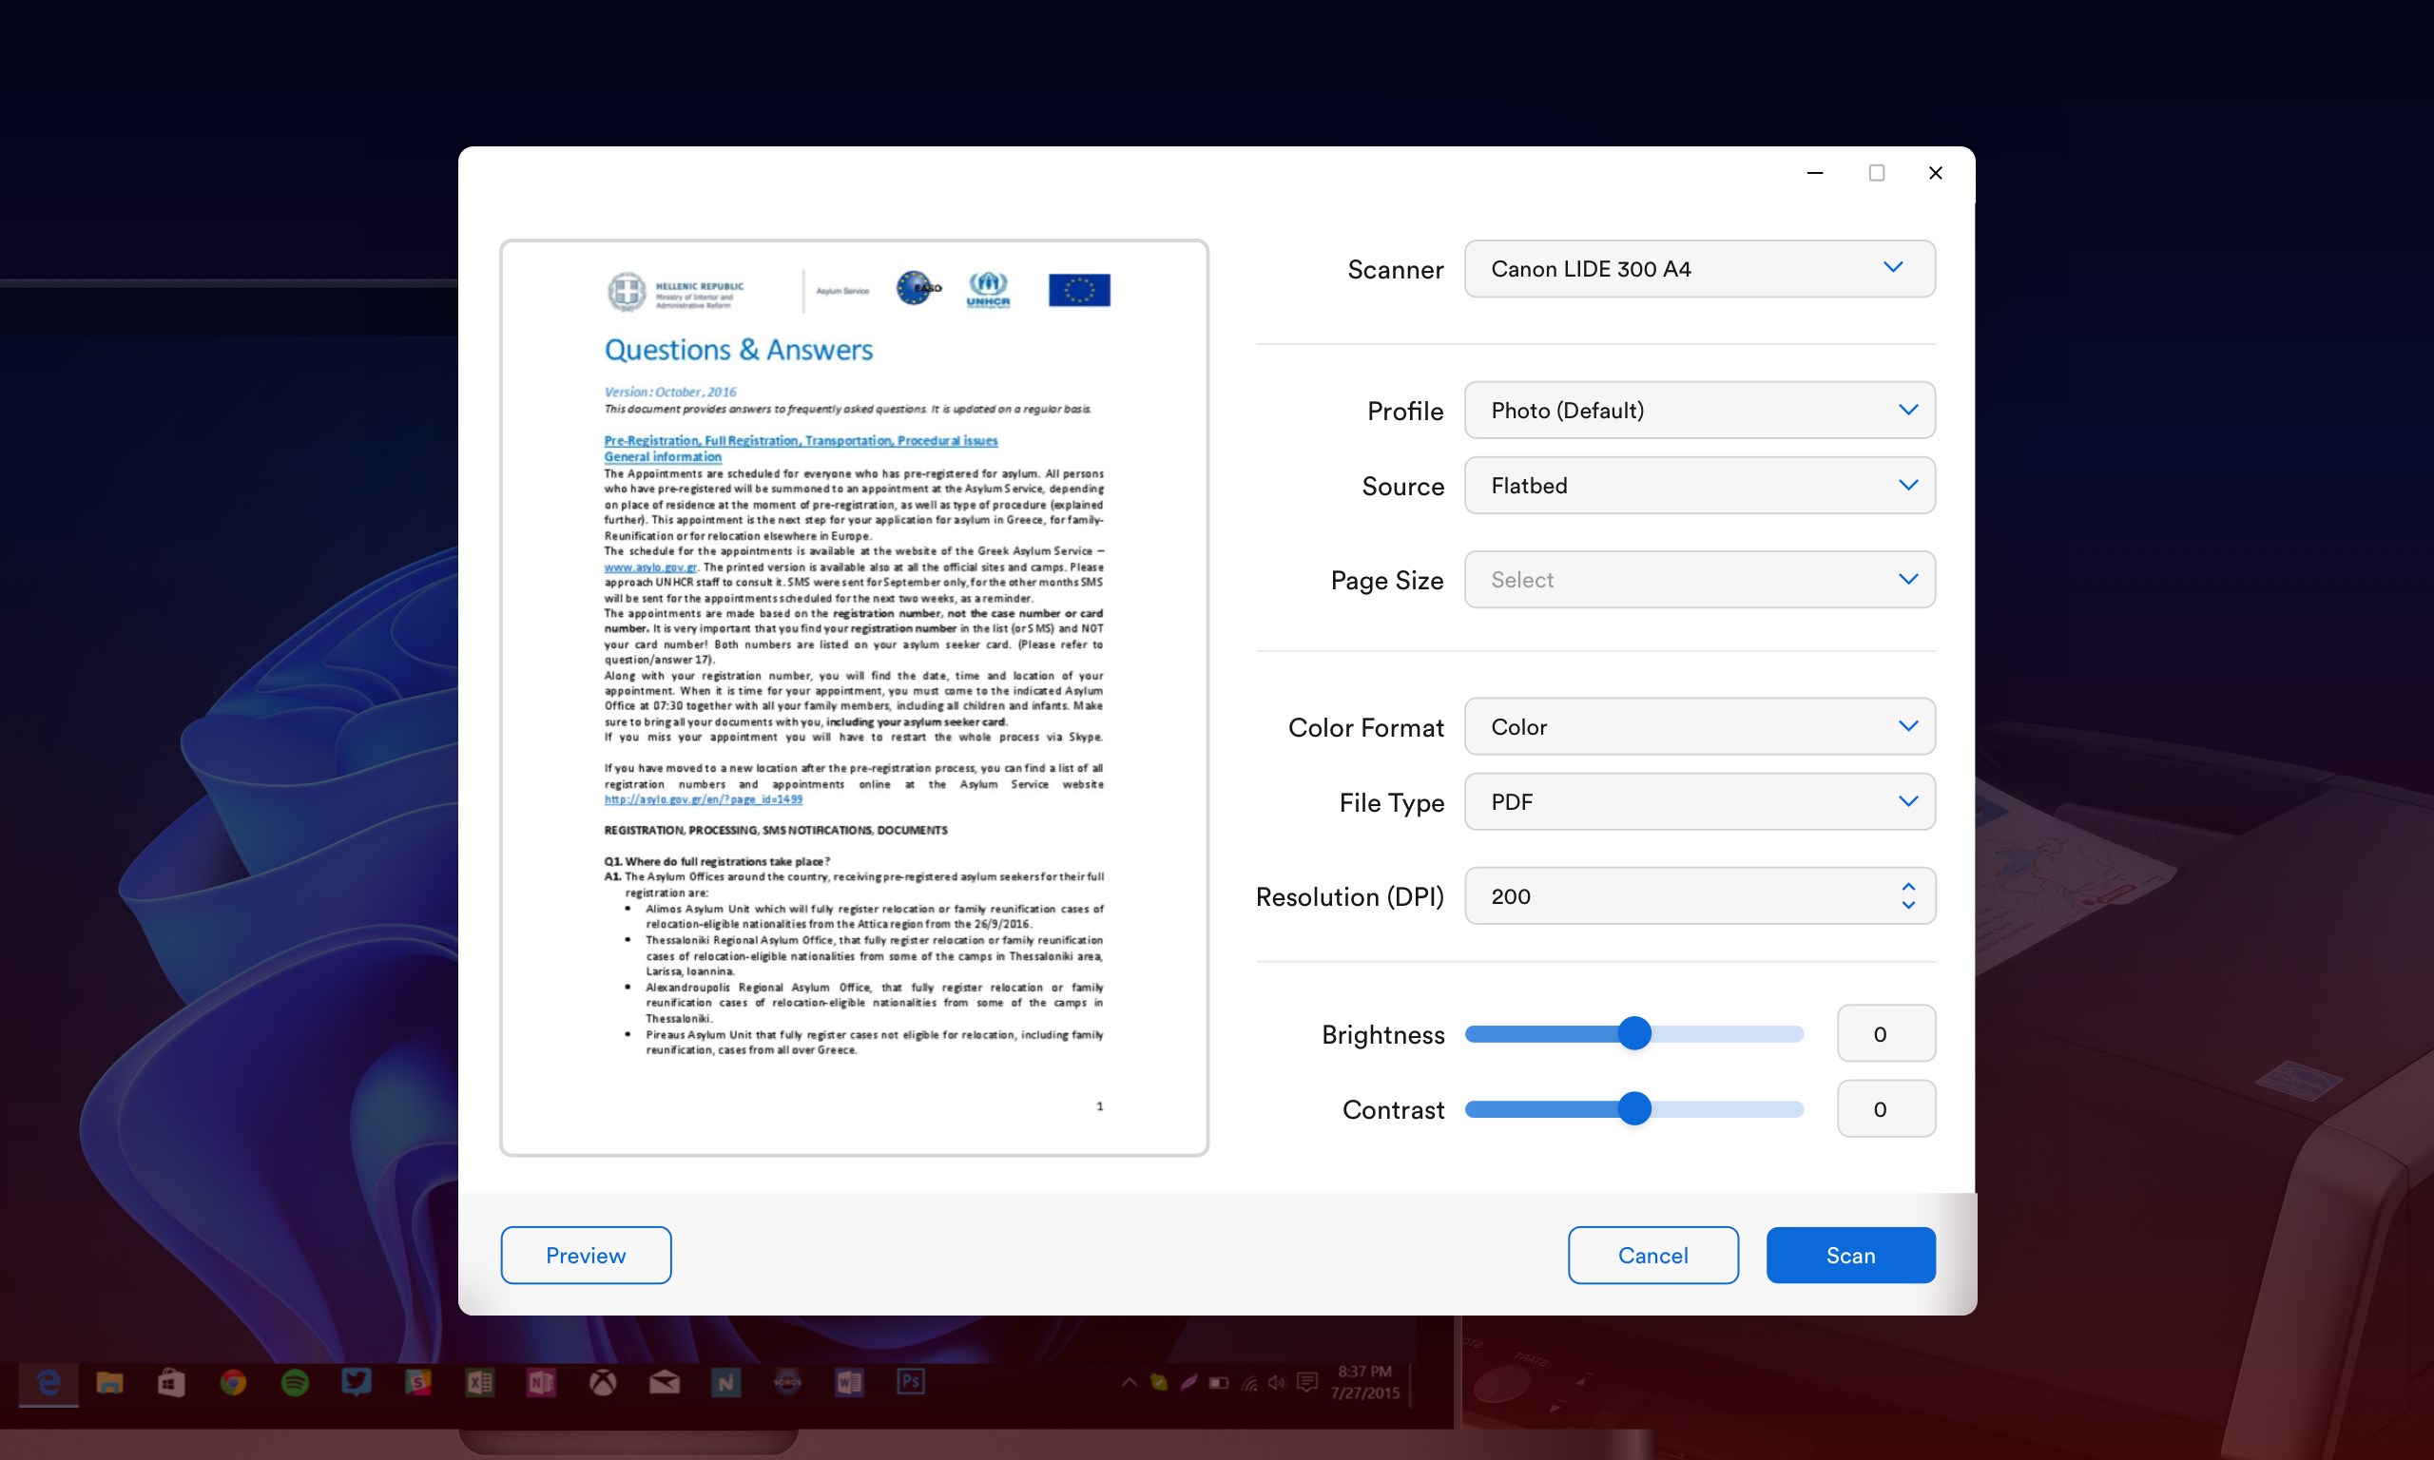Start scanning with the Scan button
The image size is (2434, 1460).
pyautogui.click(x=1849, y=1255)
